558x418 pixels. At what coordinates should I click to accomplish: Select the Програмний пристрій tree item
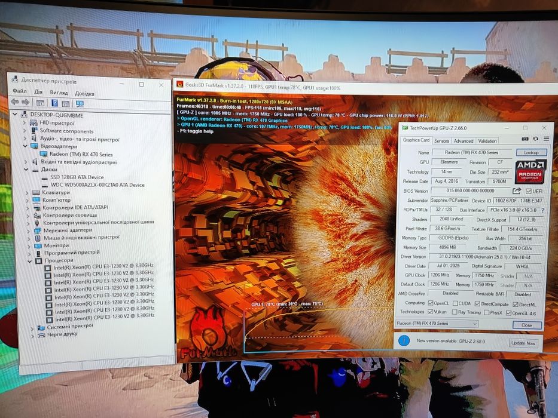pos(72,253)
